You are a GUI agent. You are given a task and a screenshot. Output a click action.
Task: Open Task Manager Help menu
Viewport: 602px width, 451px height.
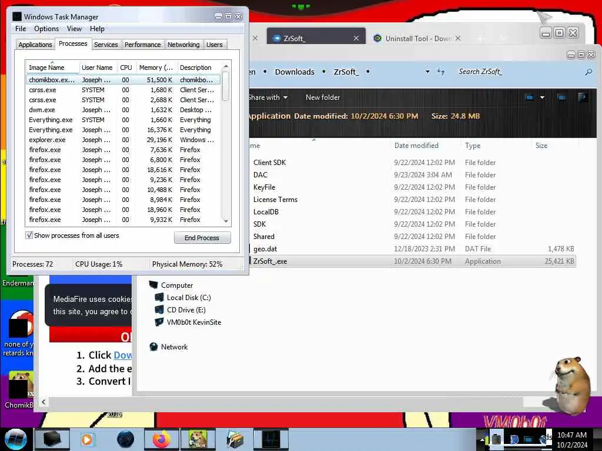pyautogui.click(x=97, y=29)
